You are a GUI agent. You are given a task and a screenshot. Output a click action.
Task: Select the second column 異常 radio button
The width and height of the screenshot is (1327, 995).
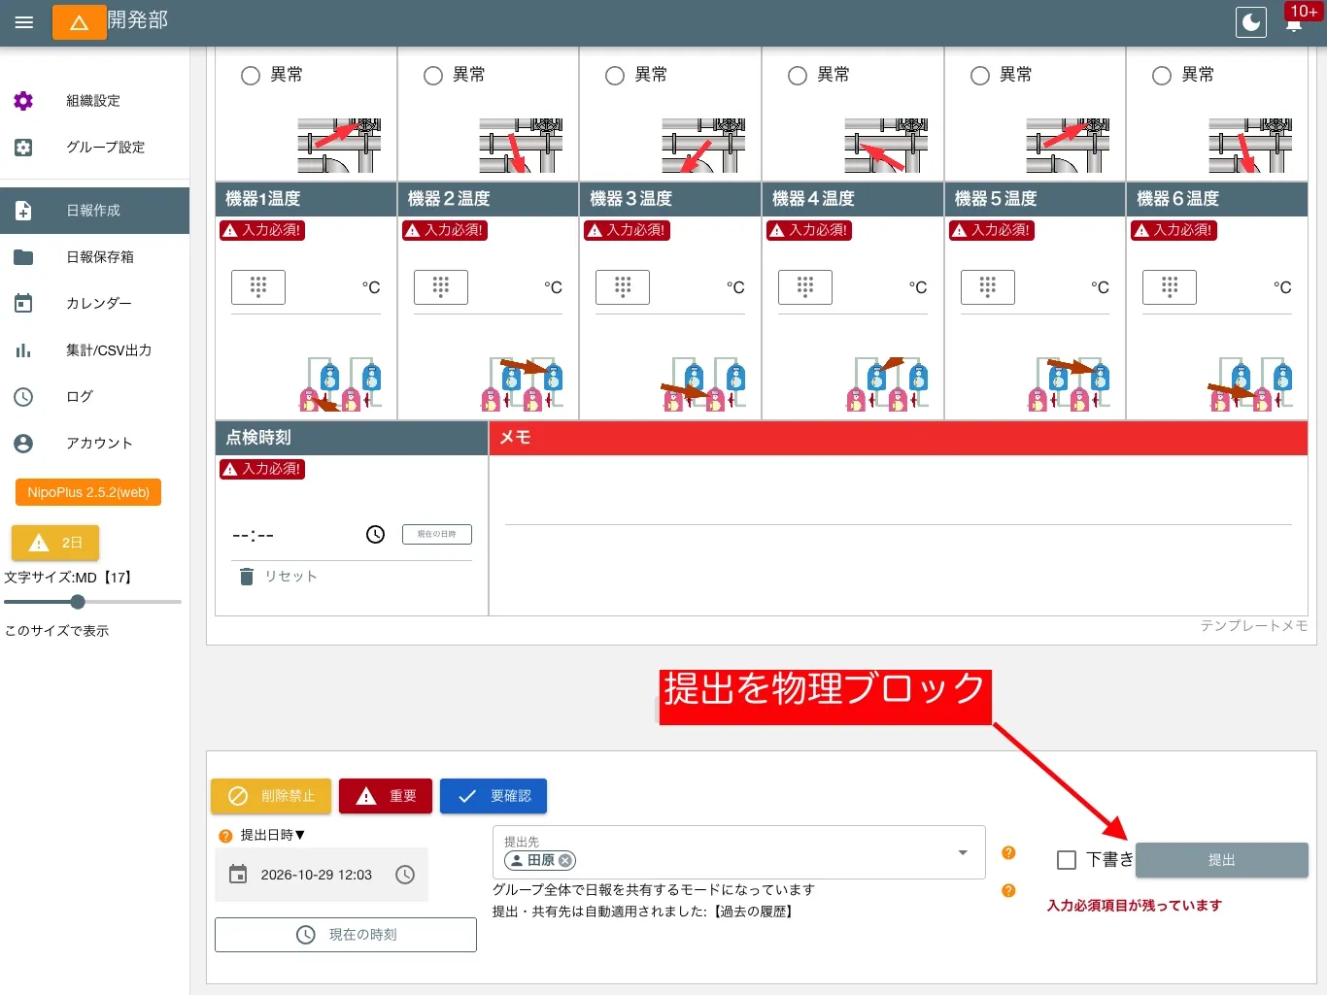coord(433,76)
